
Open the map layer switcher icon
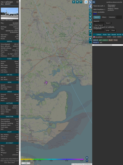tap(86, 2)
